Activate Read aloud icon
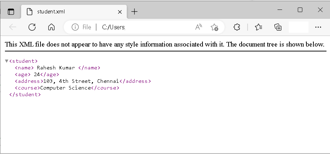 (x=199, y=27)
